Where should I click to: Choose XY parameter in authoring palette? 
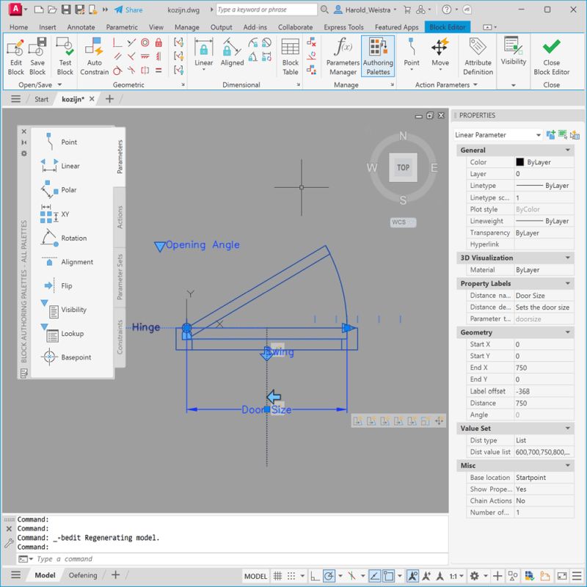click(x=54, y=214)
